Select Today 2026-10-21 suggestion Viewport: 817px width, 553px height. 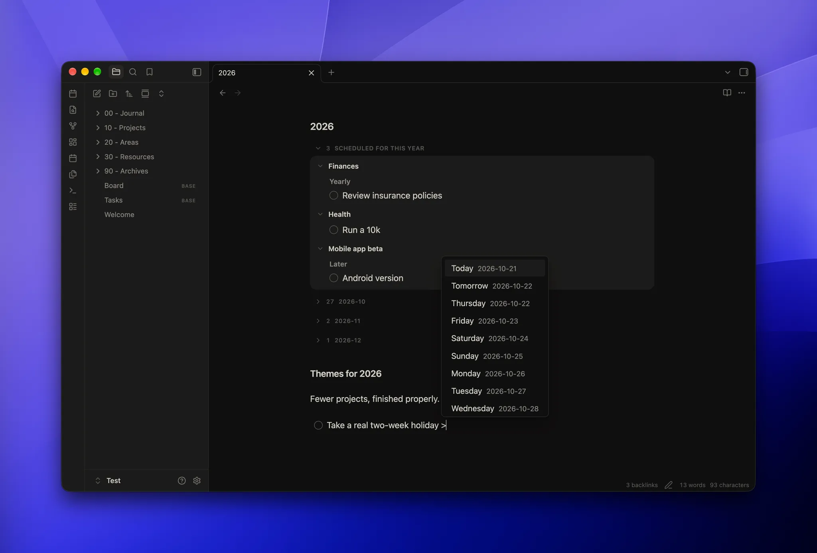point(495,269)
